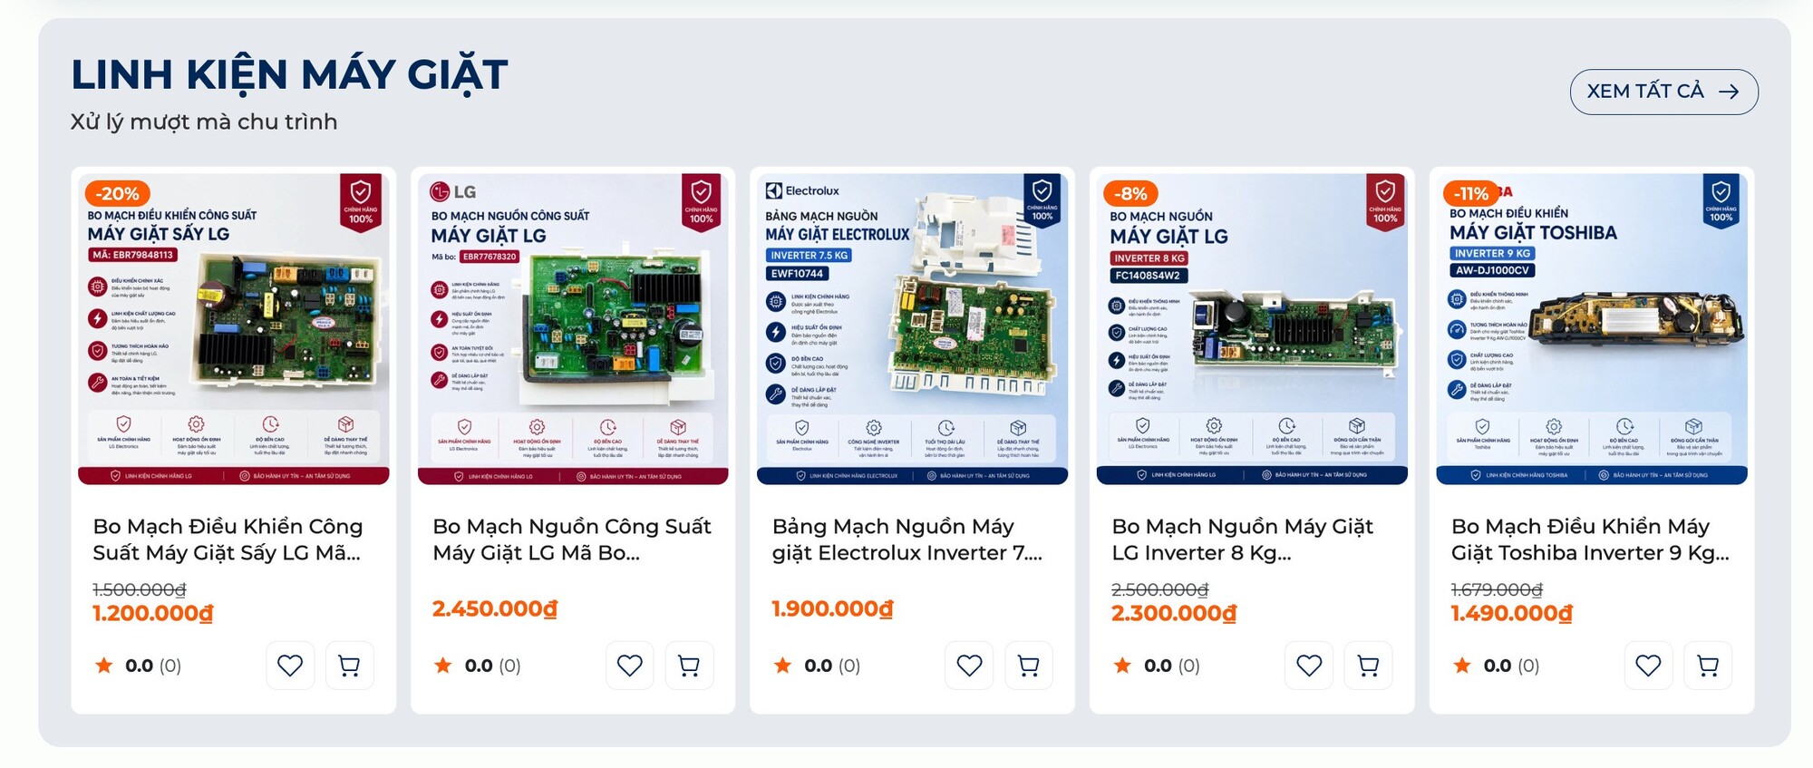
Task: Click the crossed-out price 1.500.000đ
Action: (140, 589)
